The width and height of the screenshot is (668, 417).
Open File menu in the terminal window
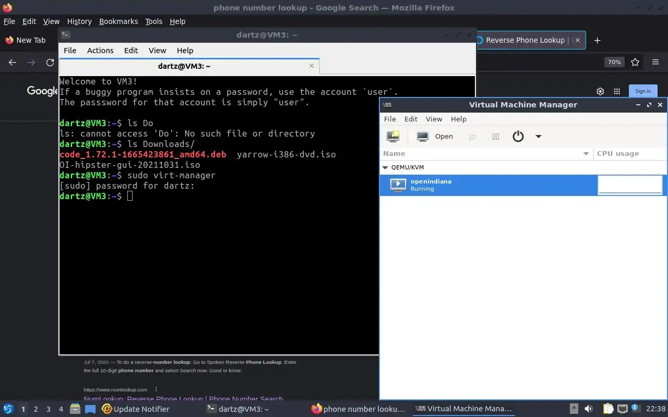(70, 51)
